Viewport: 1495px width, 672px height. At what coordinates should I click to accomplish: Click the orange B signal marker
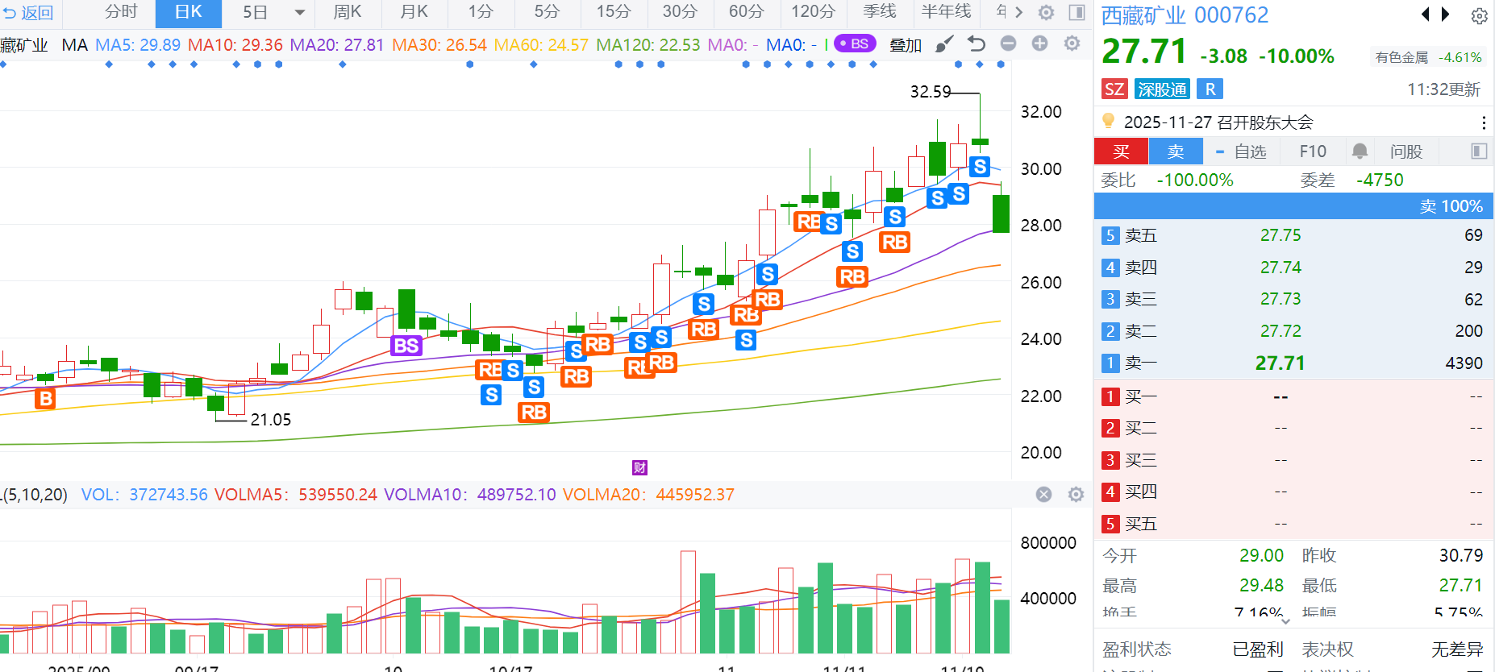point(46,398)
